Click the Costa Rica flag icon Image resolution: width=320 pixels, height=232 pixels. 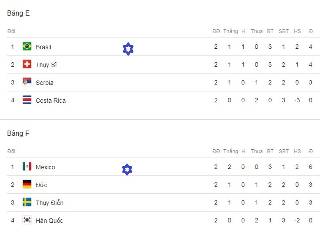tap(27, 100)
